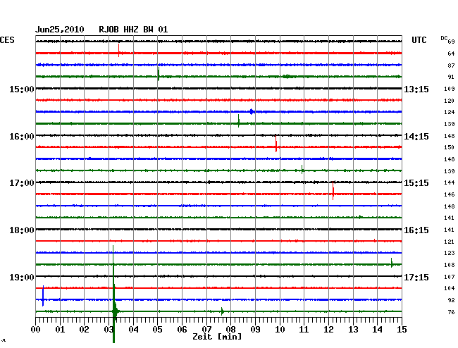The width and height of the screenshot is (458, 348).
Task: Click the DC value 91
Action: 451,77
